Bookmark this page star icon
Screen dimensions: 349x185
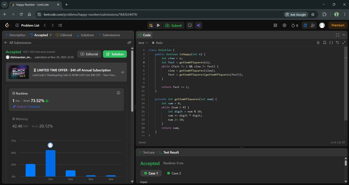point(313,15)
